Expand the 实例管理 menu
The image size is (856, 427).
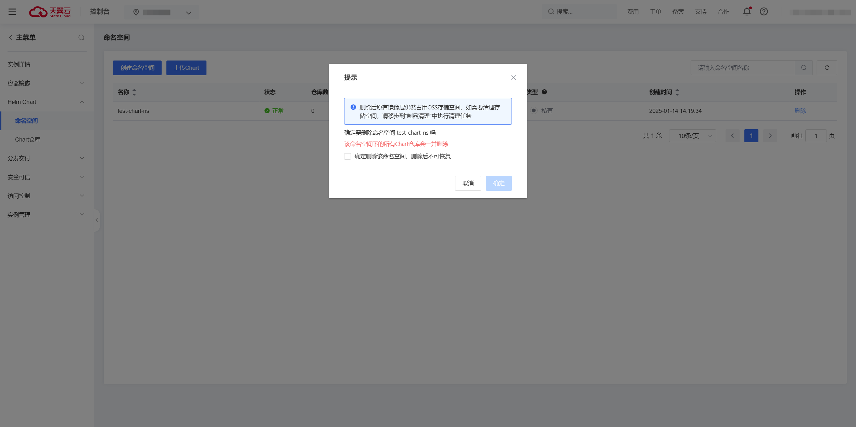pos(46,215)
